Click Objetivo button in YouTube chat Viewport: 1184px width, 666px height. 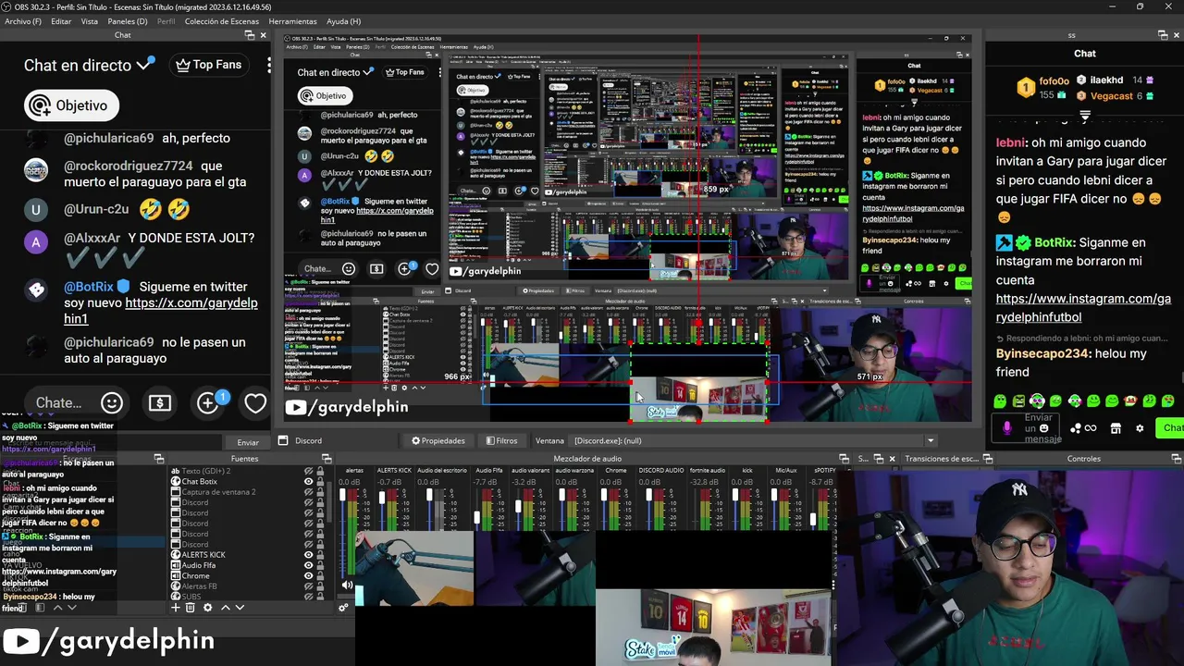pos(71,105)
